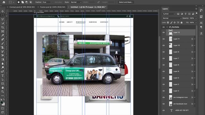Open the tool preset picker arrow
The image size is (205, 115).
click(x=13, y=2)
